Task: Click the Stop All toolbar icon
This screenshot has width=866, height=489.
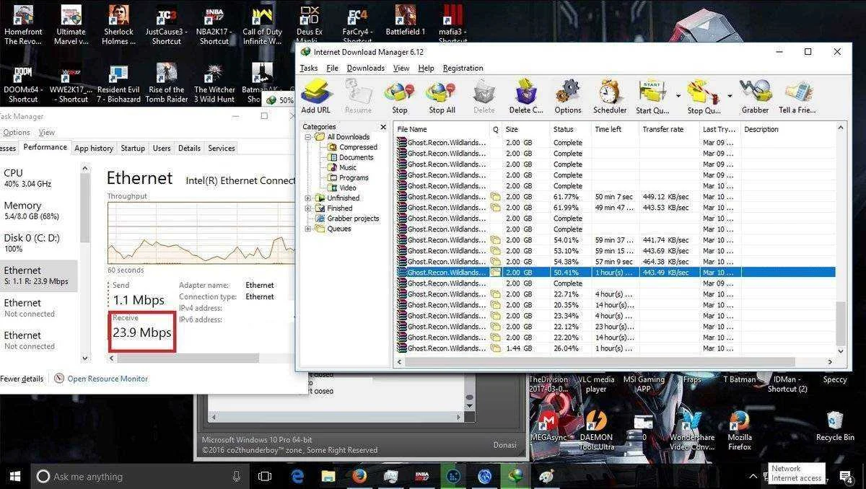Action: click(442, 96)
